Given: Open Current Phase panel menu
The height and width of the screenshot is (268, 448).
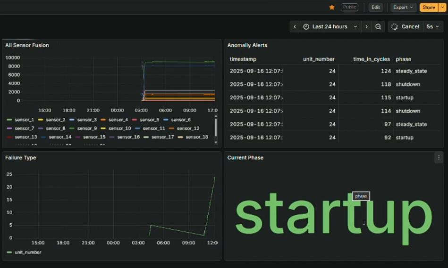Looking at the screenshot, I should (439, 157).
